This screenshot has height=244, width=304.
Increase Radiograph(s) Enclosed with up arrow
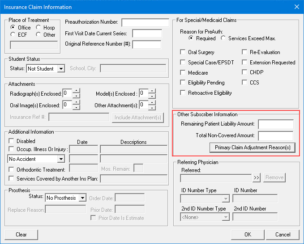pos(77,91)
